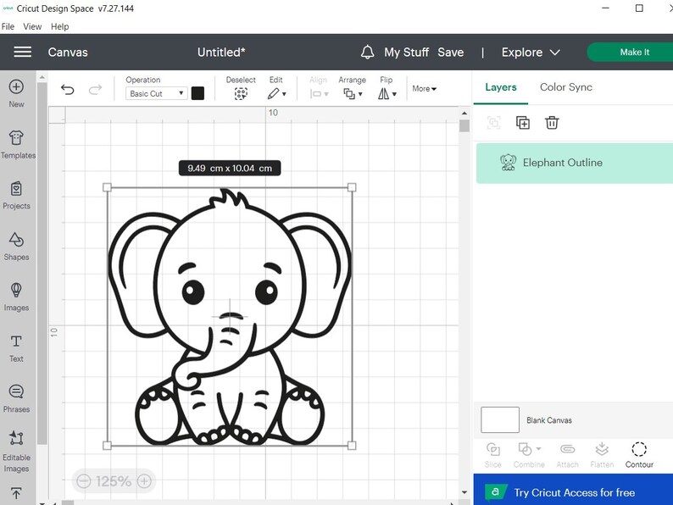
Task: Click the canvas scroll down arrow
Action: pos(464,492)
